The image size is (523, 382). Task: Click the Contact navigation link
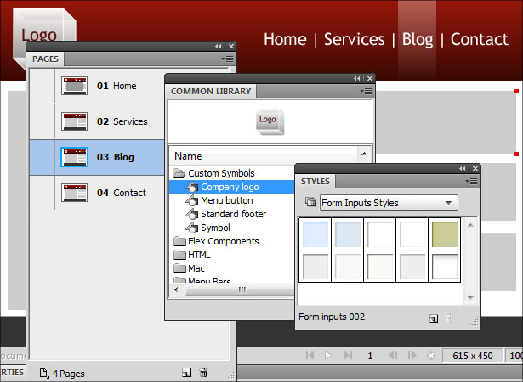pos(480,39)
